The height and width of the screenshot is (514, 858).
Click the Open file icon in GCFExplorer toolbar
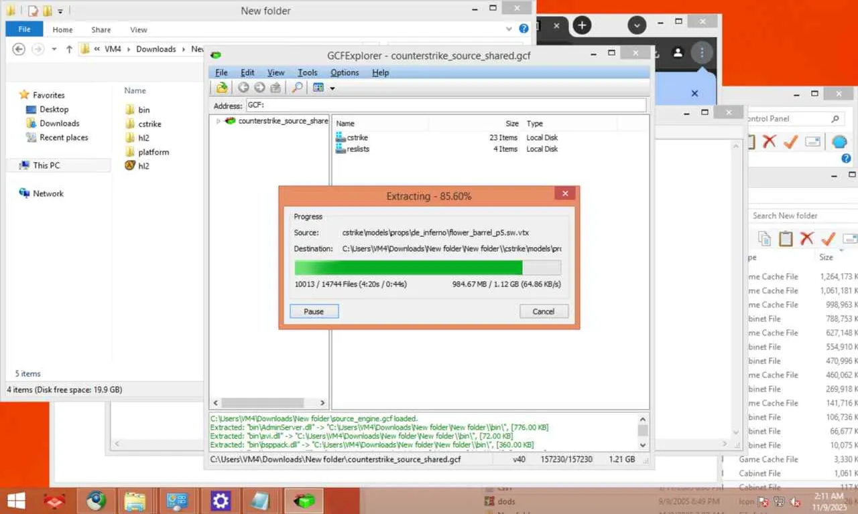click(221, 88)
